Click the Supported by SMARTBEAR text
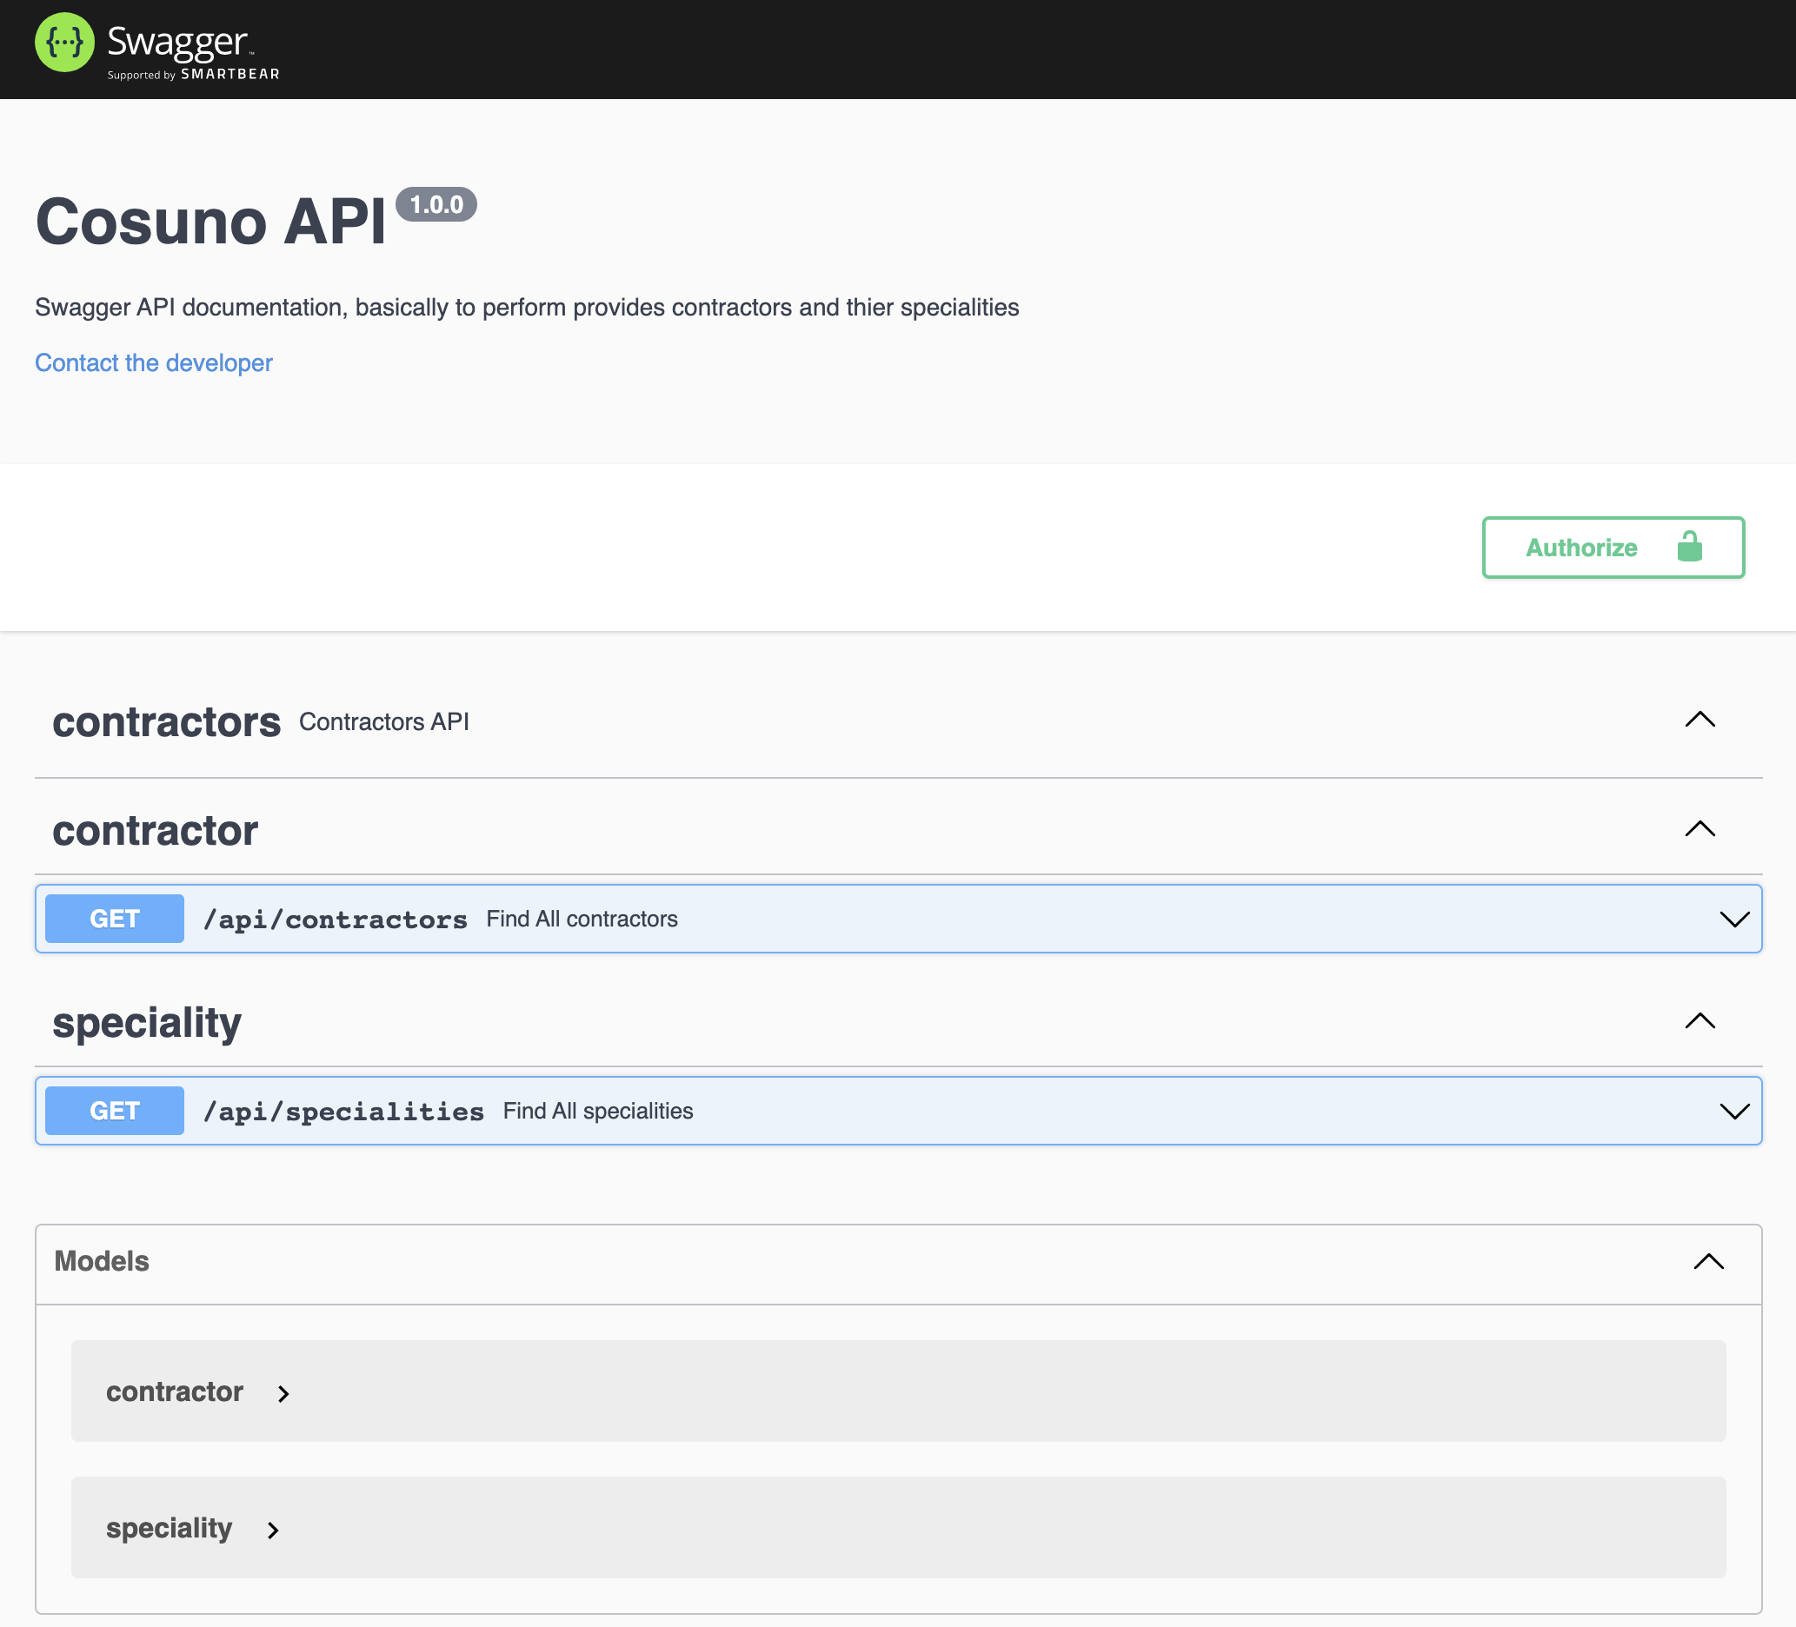The image size is (1796, 1627). [193, 74]
